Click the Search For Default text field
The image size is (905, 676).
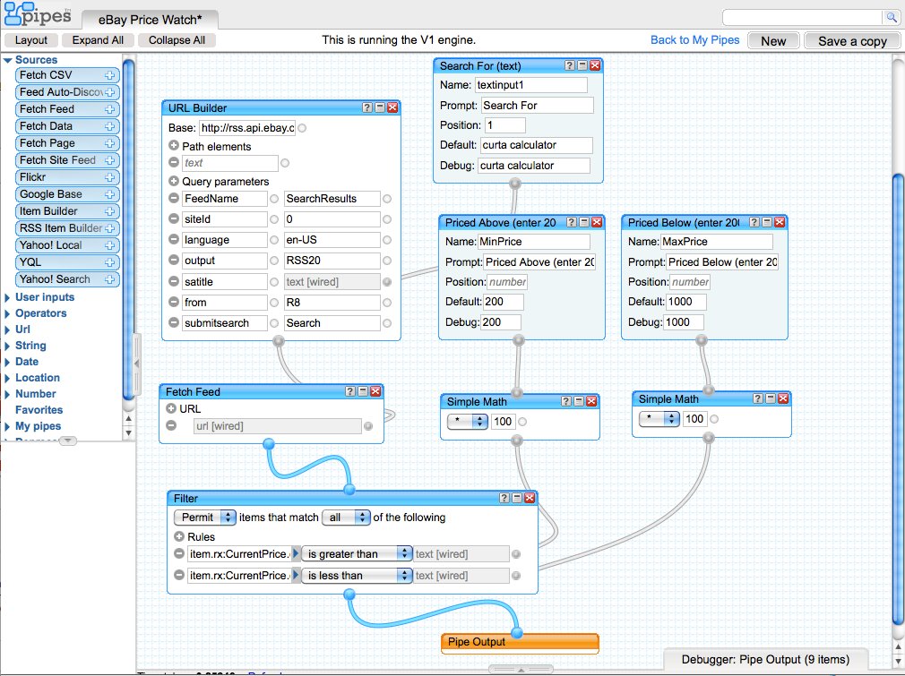click(x=536, y=145)
